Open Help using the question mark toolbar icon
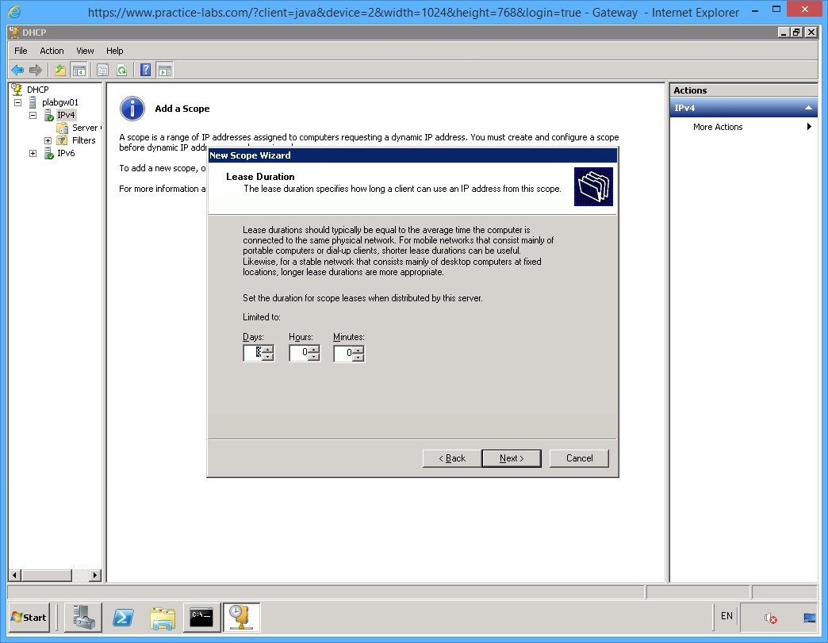This screenshot has height=643, width=828. pyautogui.click(x=144, y=70)
